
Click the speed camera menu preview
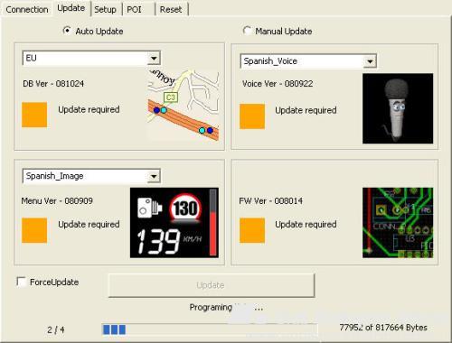point(174,223)
